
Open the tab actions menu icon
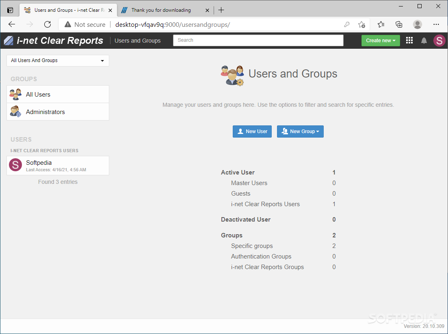[x=10, y=10]
